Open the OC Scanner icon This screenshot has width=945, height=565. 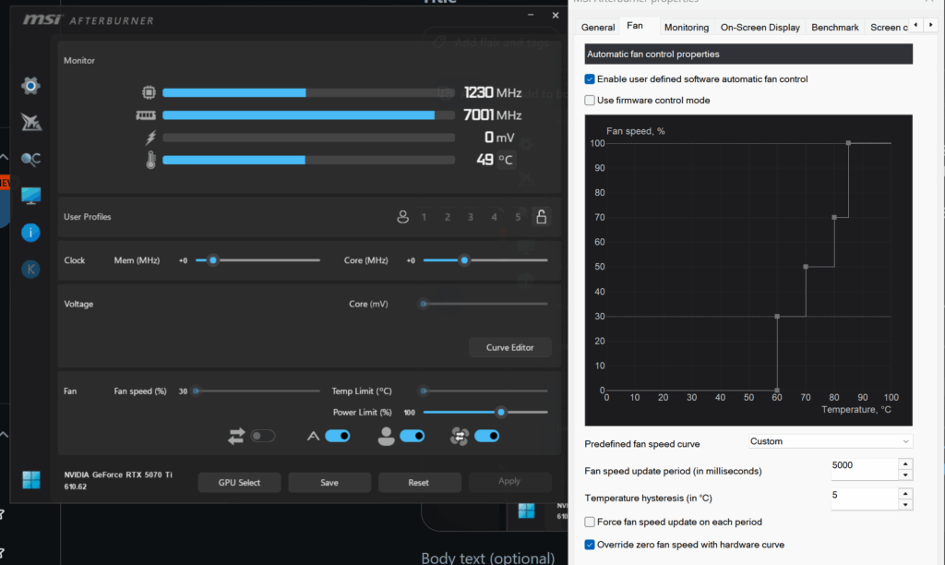tap(30, 159)
